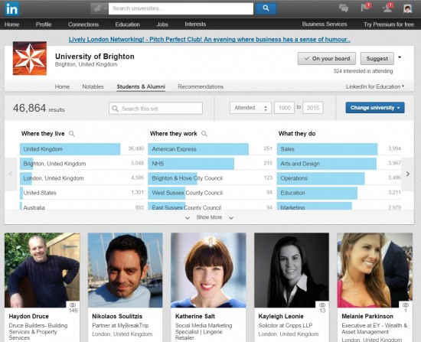Filter by American Express employer
Image resolution: width=421 pixels, height=342 pixels.
[210, 149]
